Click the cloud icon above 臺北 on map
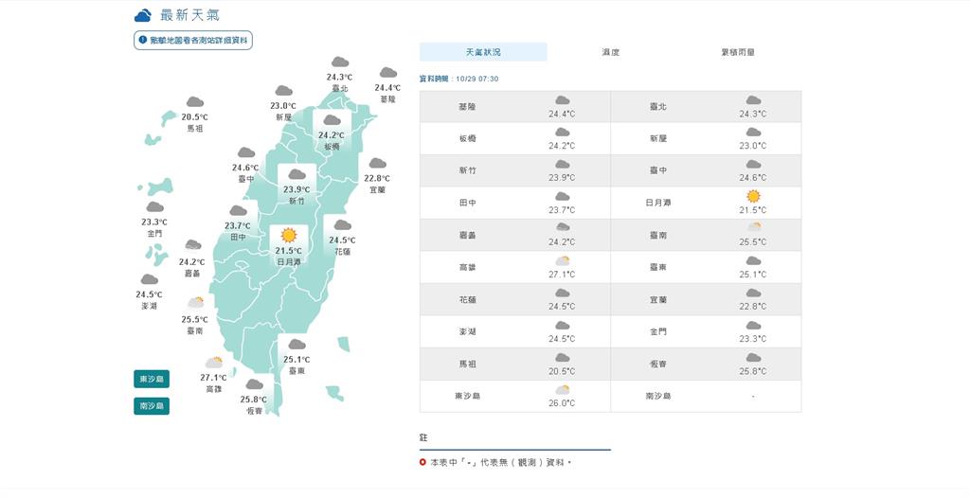This screenshot has height=498, width=970. [x=340, y=62]
